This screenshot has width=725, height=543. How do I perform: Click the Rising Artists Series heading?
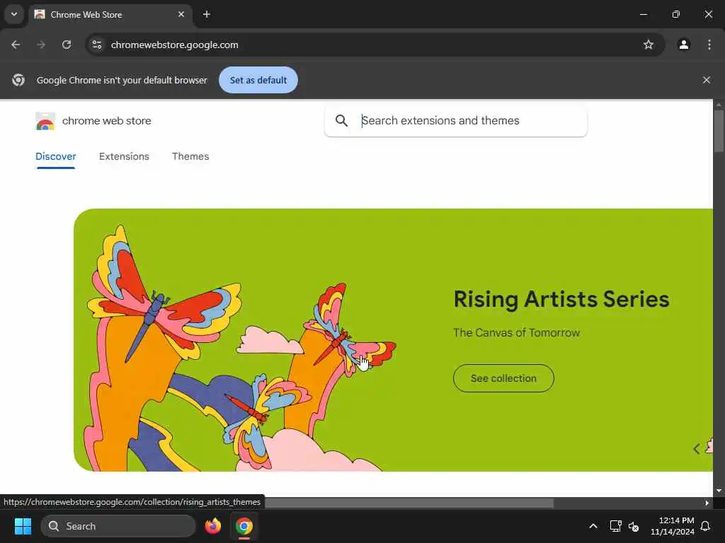561,299
